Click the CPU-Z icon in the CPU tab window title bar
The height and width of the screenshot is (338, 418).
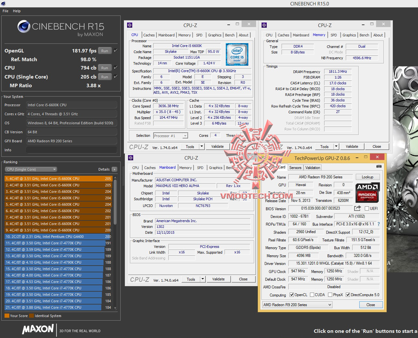coord(130,25)
